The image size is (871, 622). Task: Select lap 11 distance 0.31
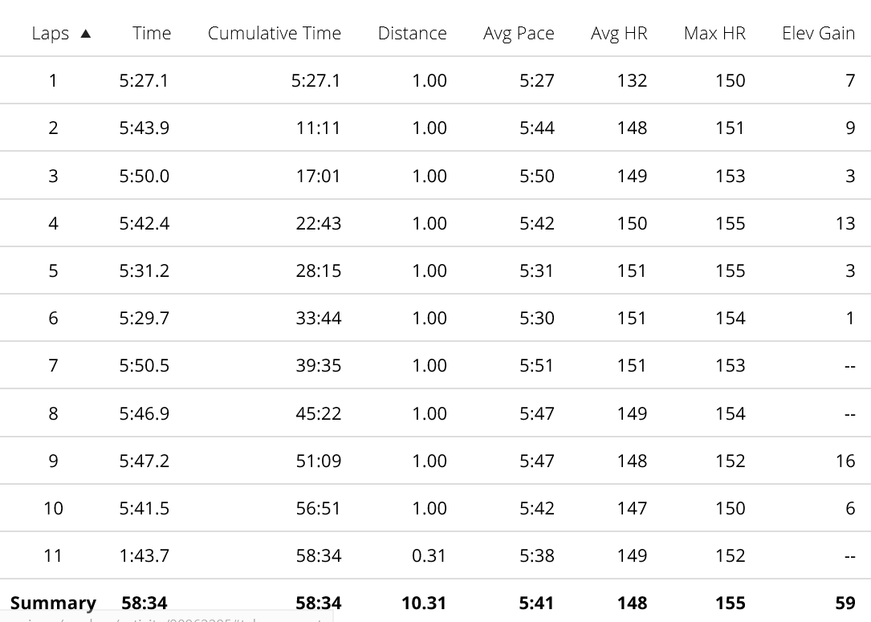pos(429,556)
